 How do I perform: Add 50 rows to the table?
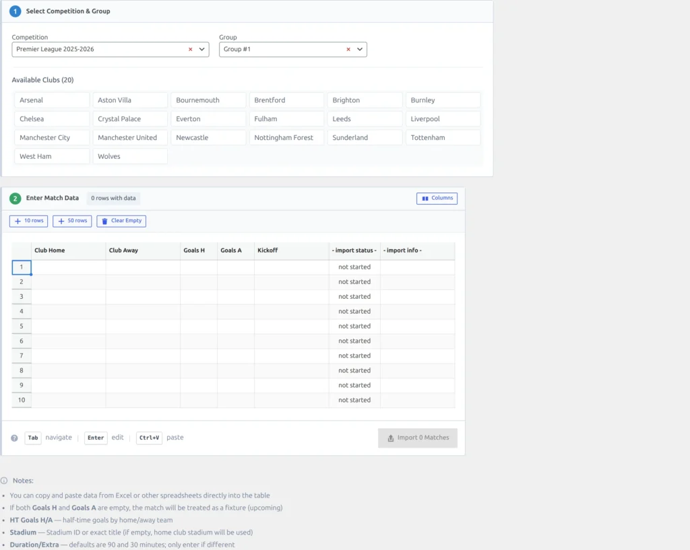pos(72,221)
